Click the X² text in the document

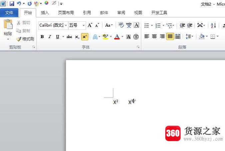coord(116,102)
